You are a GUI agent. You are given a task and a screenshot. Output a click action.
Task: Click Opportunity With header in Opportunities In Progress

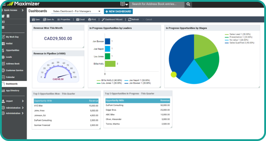(x=115, y=101)
